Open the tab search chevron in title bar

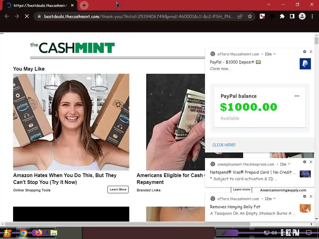pos(269,4)
